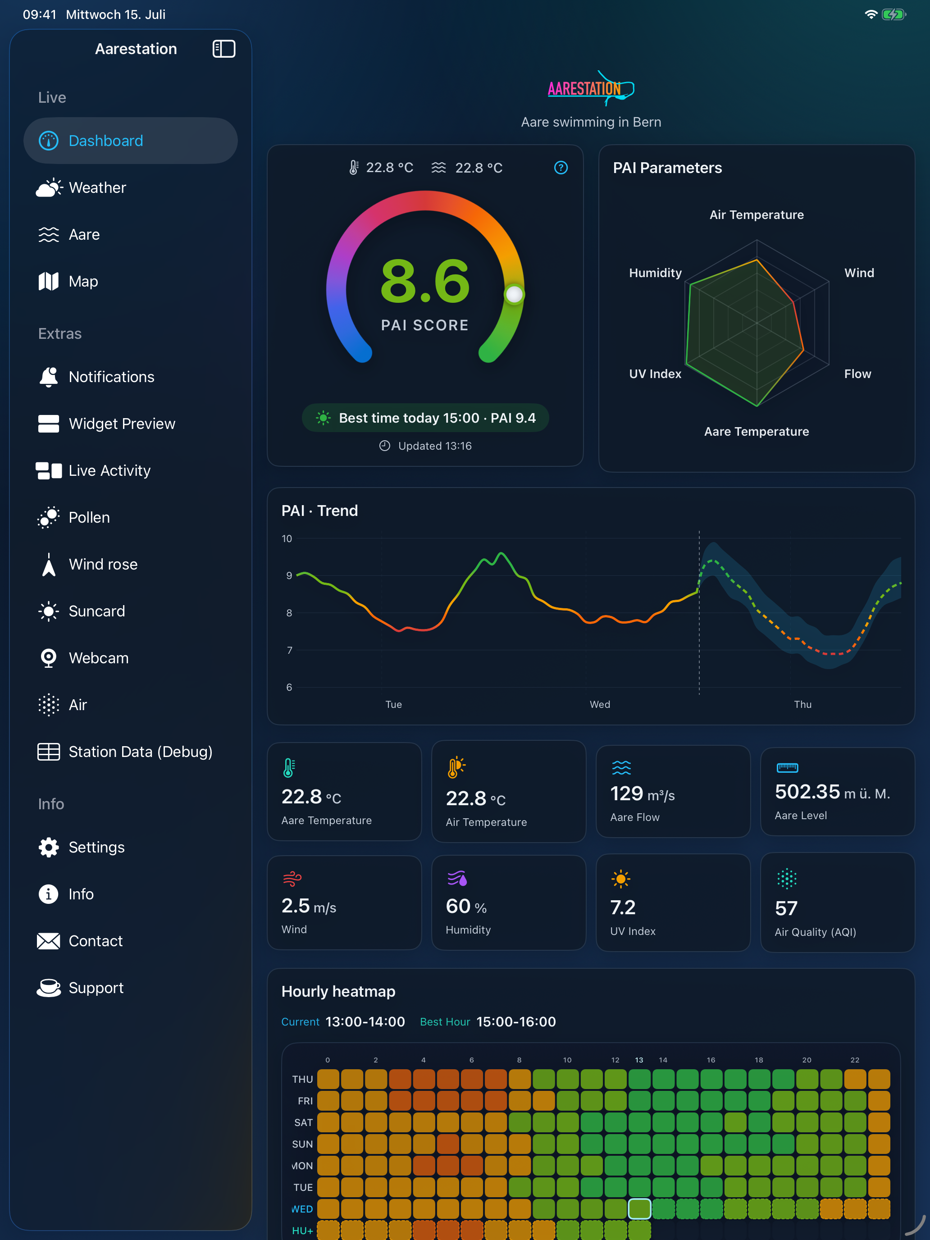The width and height of the screenshot is (930, 1240).
Task: Open the Aare Level 502.35 card
Action: pyautogui.click(x=838, y=792)
